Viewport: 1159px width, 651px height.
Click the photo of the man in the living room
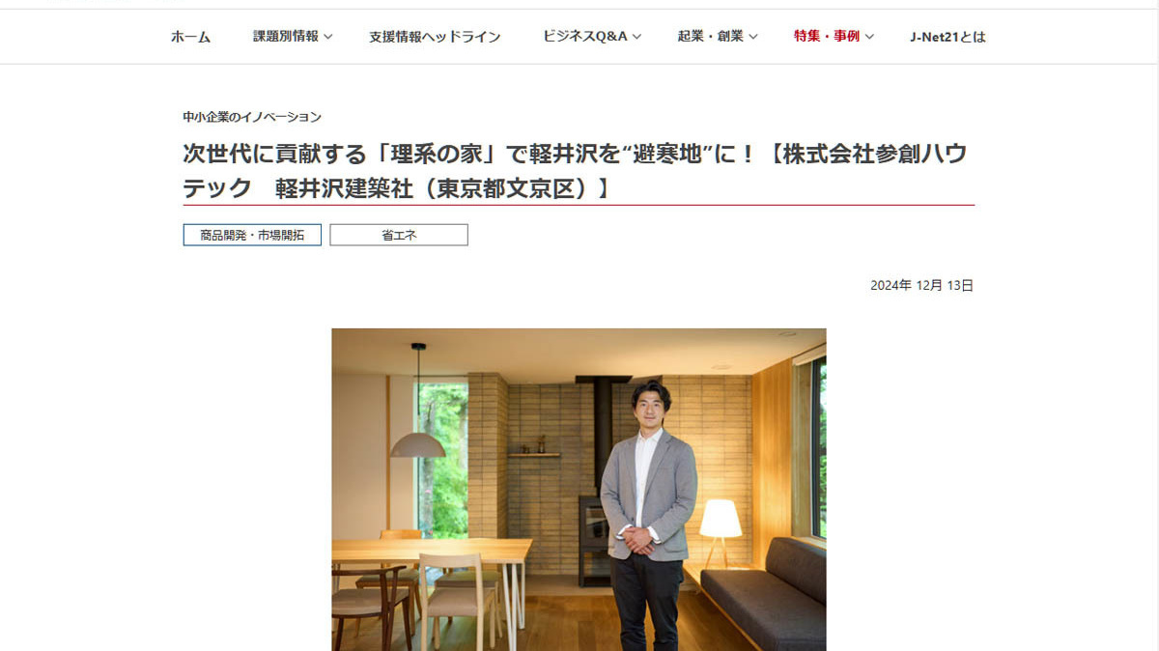[x=579, y=490]
